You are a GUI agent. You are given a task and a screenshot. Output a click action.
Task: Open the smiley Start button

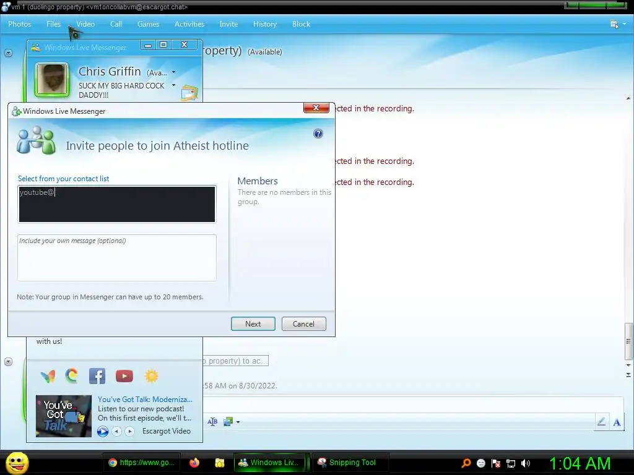(x=17, y=463)
